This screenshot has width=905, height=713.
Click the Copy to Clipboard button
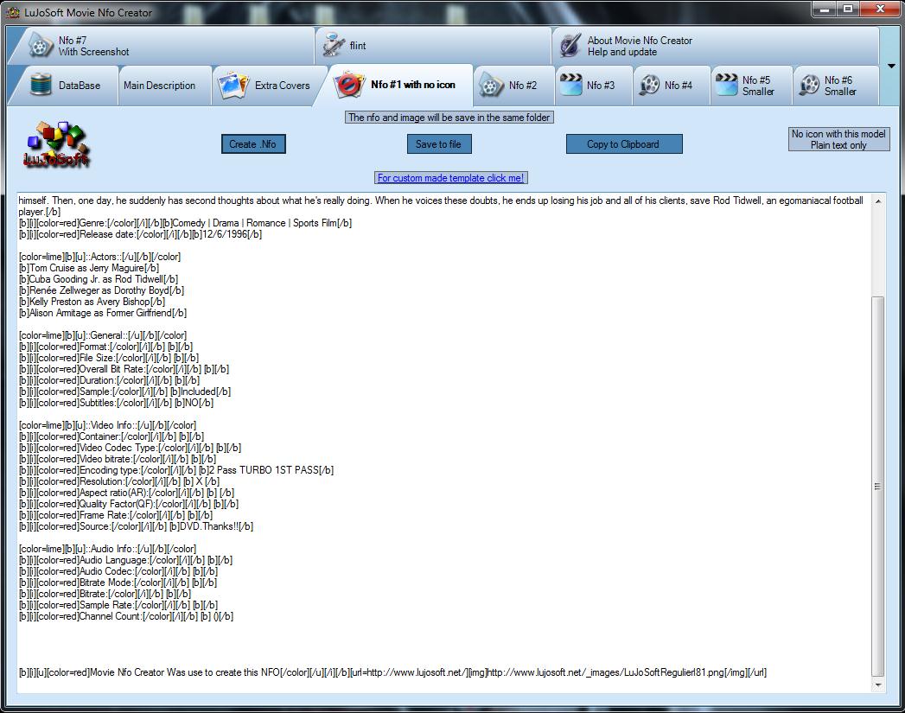[623, 144]
